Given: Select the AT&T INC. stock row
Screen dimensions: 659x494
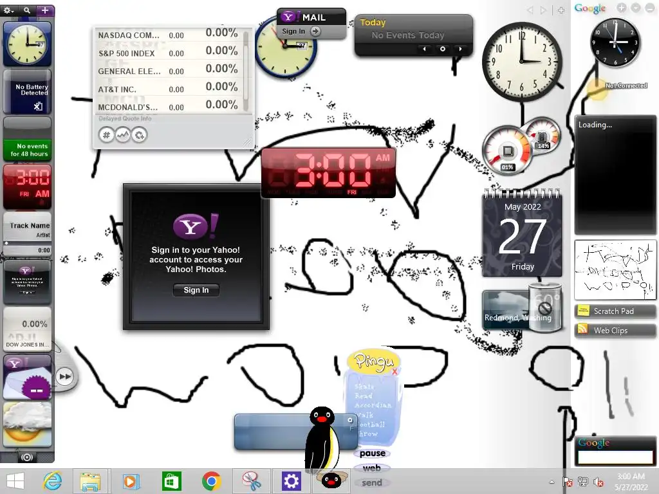Looking at the screenshot, I should pyautogui.click(x=168, y=89).
